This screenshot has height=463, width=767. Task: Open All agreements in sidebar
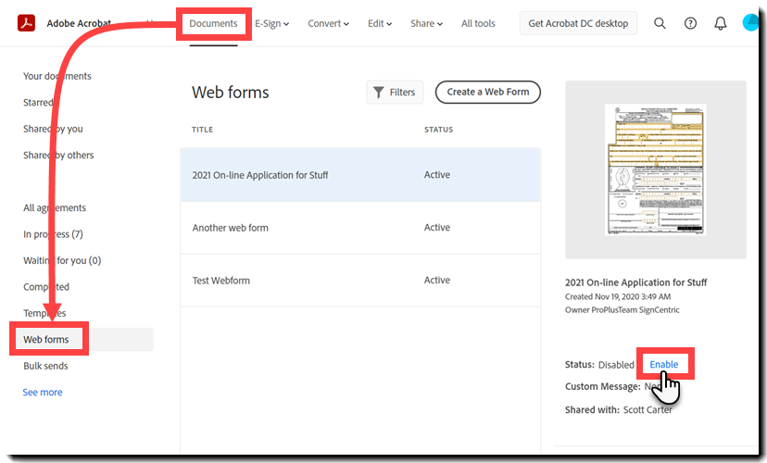tap(55, 207)
